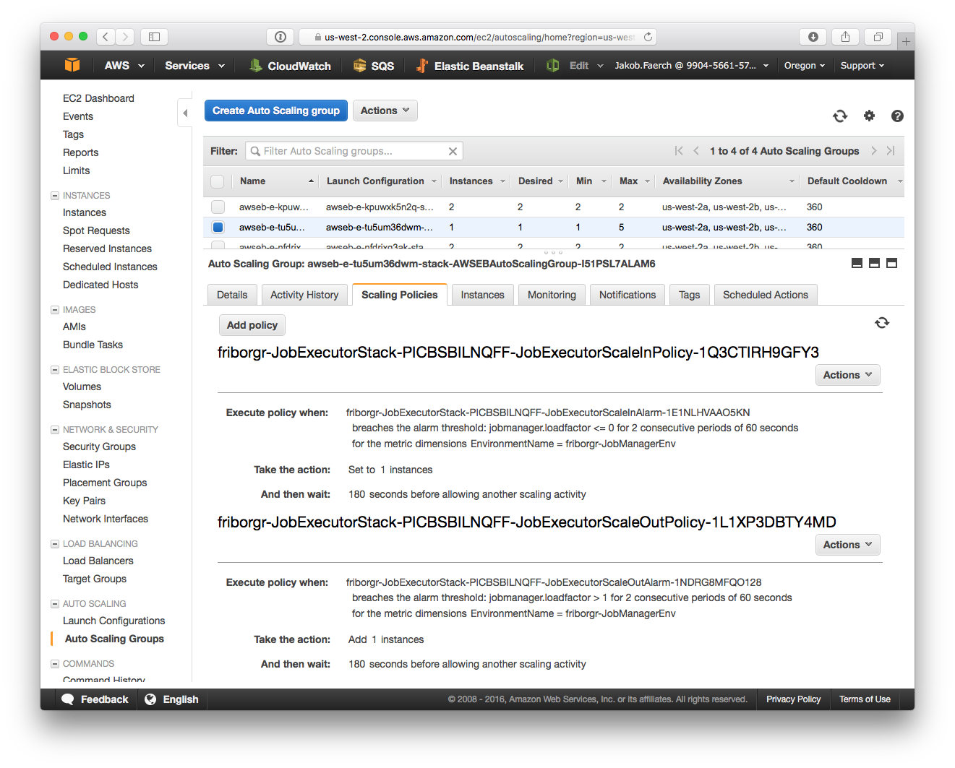Maximize the detail pane to full height

pyautogui.click(x=891, y=264)
